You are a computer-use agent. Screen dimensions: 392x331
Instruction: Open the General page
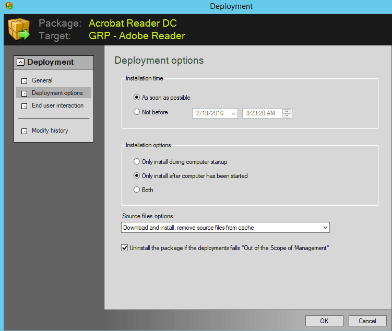(42, 80)
